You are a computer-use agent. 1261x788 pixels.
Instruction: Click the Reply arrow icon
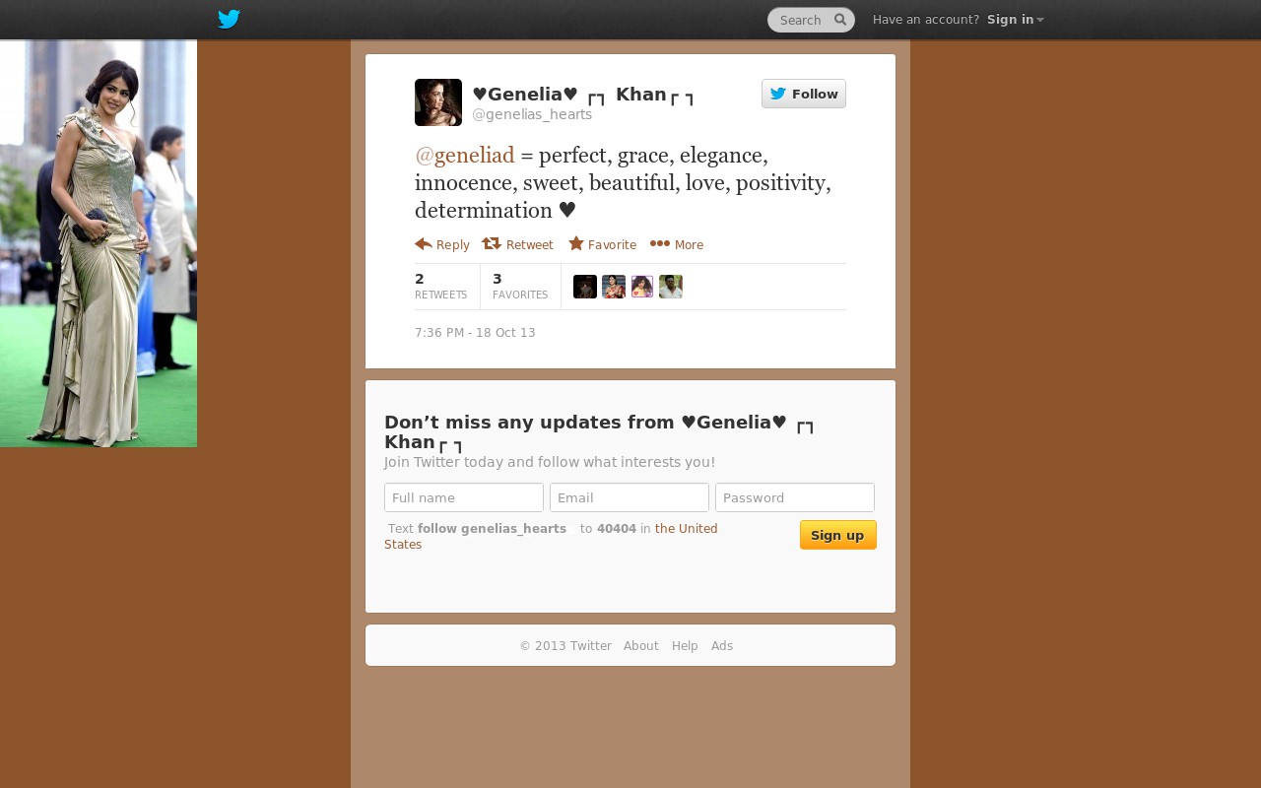pyautogui.click(x=424, y=243)
